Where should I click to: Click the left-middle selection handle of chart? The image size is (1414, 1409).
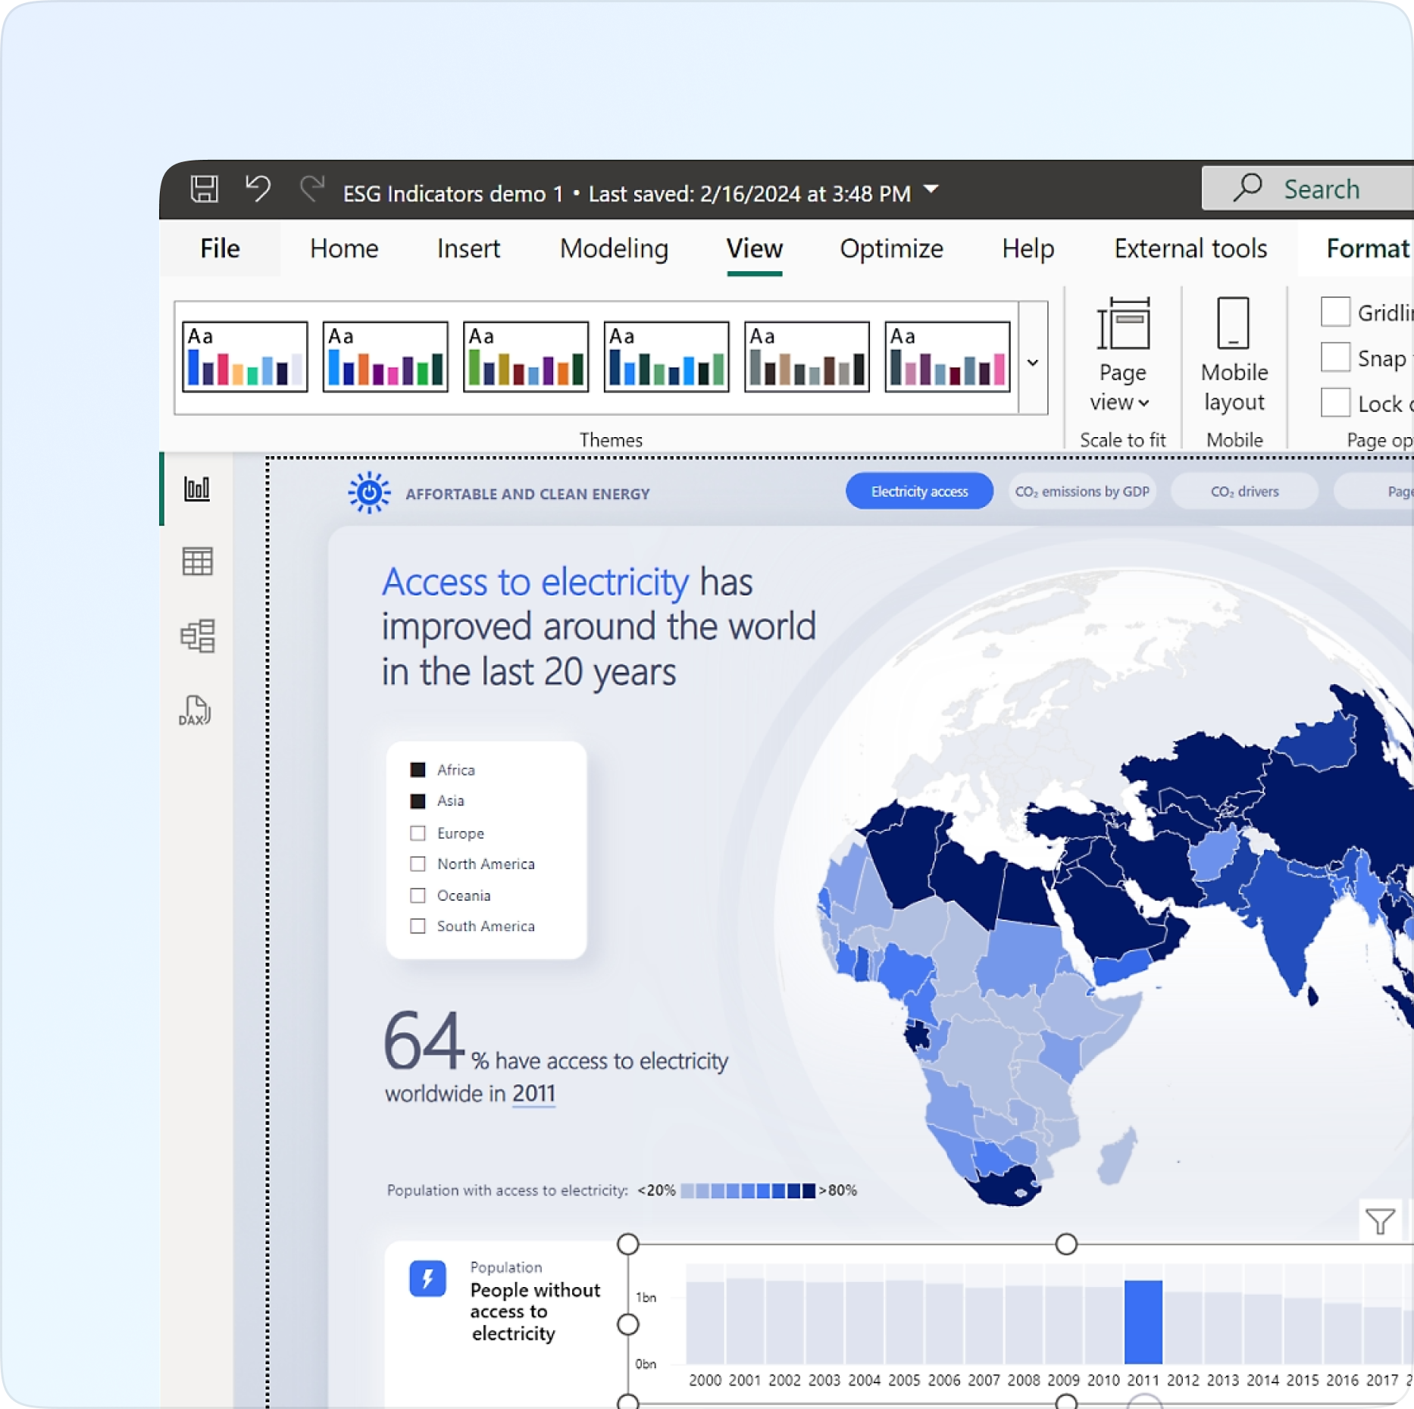tap(627, 1324)
